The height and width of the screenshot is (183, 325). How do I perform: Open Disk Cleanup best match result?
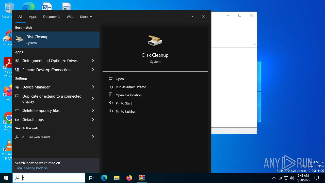[56, 40]
